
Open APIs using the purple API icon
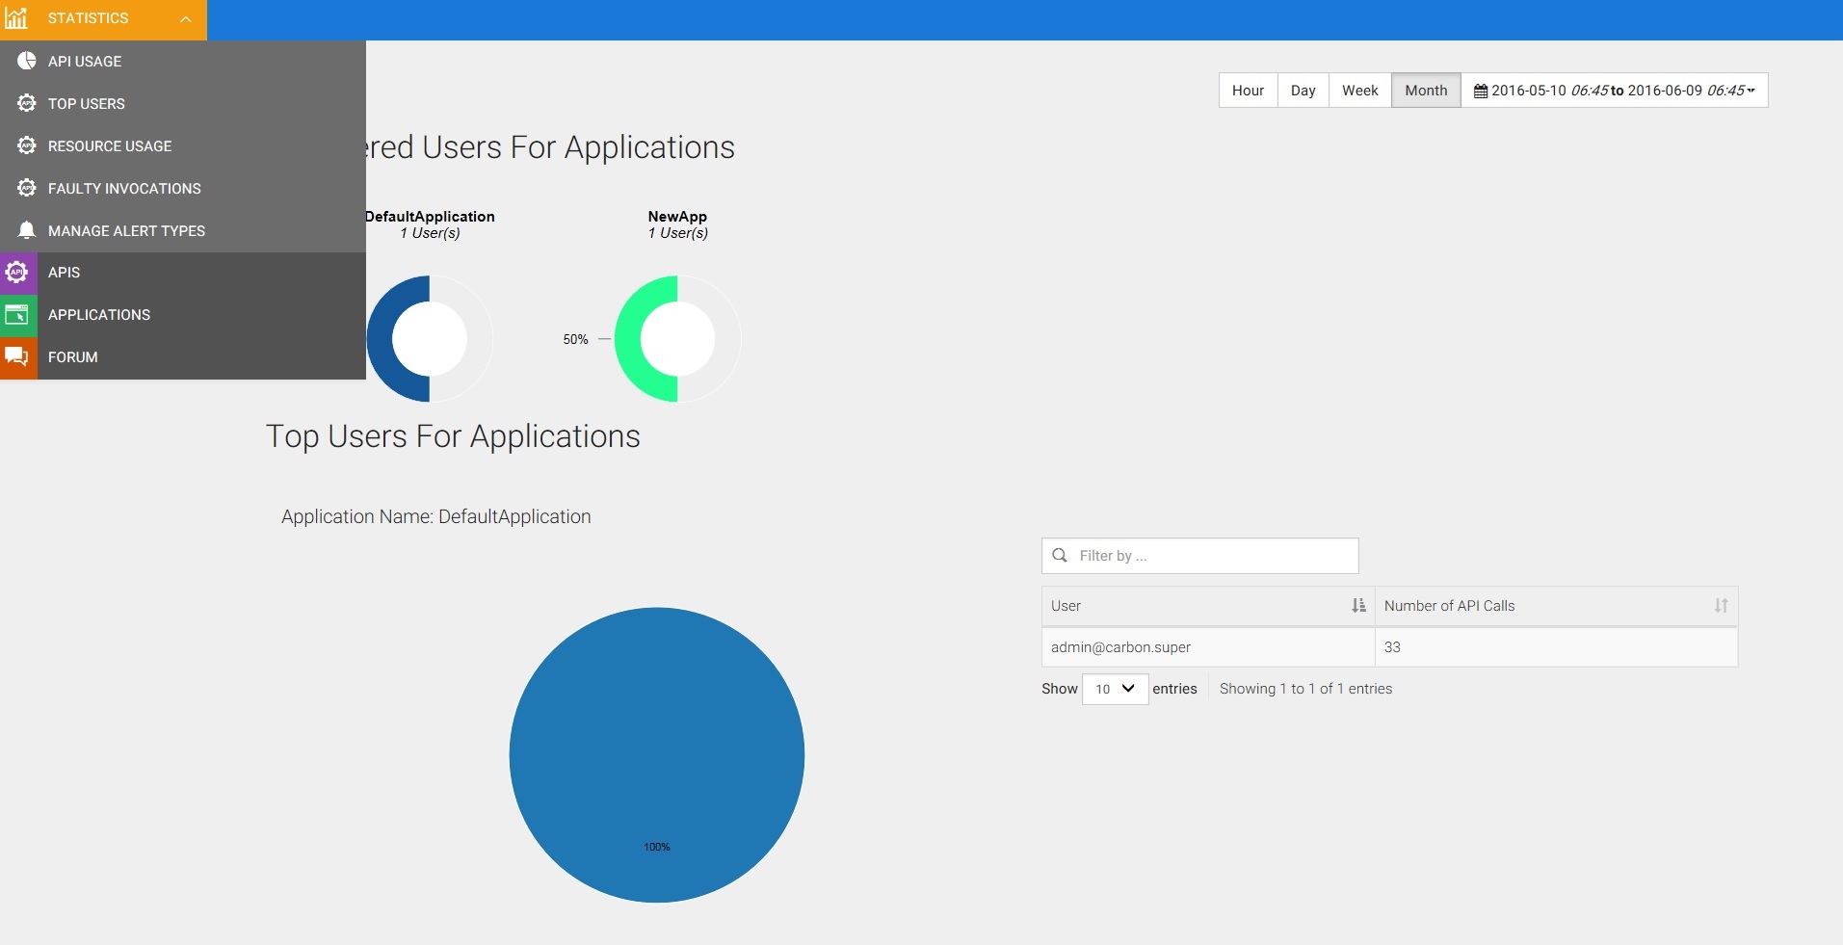pos(17,273)
